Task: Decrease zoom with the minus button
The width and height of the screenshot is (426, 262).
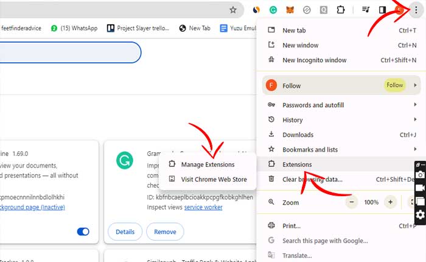Action: [x=352, y=202]
